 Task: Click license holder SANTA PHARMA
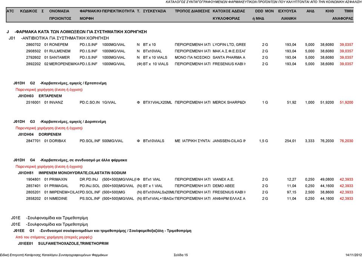click(x=229, y=58)
